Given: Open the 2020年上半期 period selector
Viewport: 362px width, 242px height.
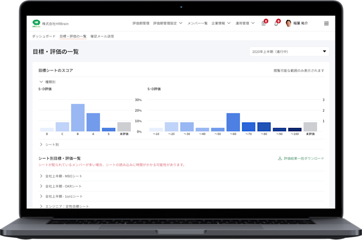Looking at the screenshot, I should pos(289,52).
